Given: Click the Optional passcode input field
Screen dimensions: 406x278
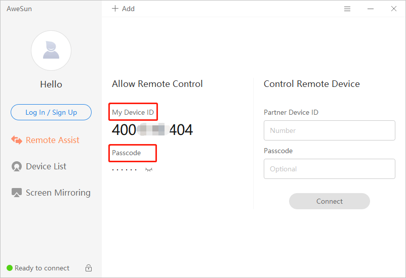Looking at the screenshot, I should click(329, 169).
